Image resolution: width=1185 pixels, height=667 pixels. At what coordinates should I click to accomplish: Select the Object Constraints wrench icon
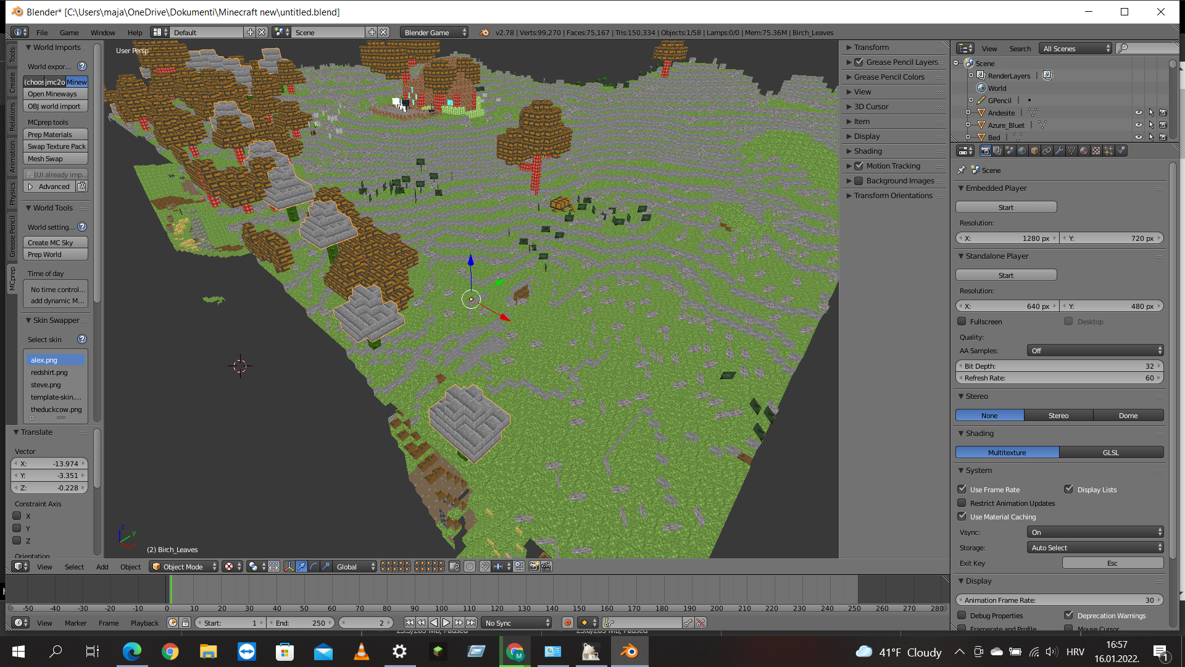click(x=1059, y=151)
